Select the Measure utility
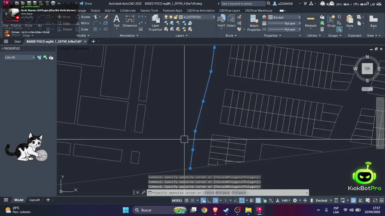The image size is (385, 216). (310, 22)
